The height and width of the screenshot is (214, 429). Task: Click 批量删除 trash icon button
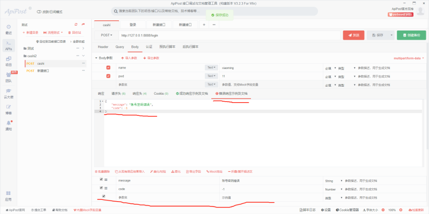click(102, 172)
